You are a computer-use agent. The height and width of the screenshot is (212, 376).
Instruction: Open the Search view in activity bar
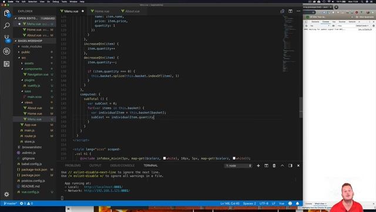(6, 25)
